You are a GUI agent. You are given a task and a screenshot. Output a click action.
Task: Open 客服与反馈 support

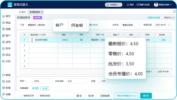pos(143,5)
